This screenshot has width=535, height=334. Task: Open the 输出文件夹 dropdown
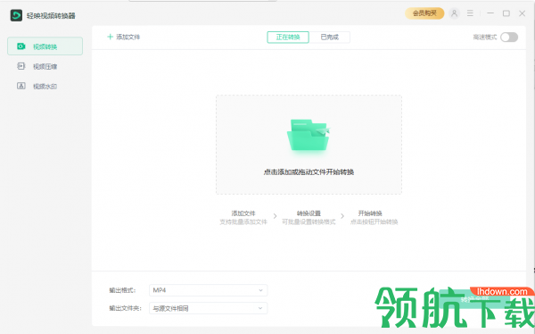tap(208, 308)
